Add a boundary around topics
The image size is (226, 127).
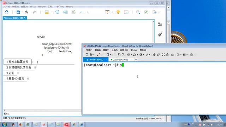tap(65, 12)
